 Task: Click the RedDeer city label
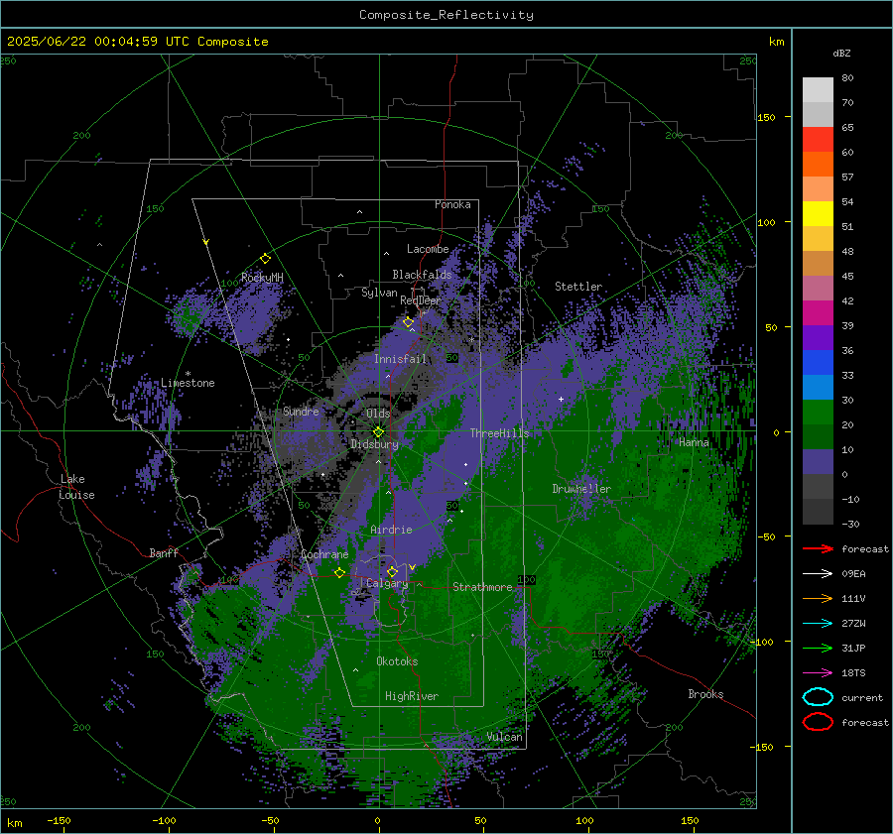click(x=421, y=300)
